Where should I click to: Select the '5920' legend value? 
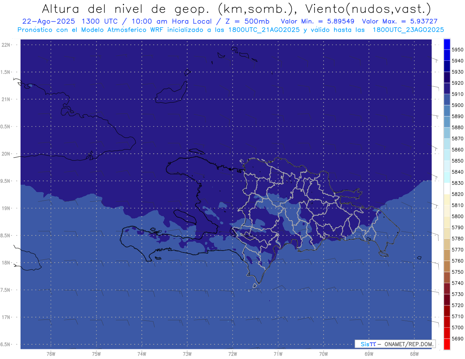[x=458, y=83]
